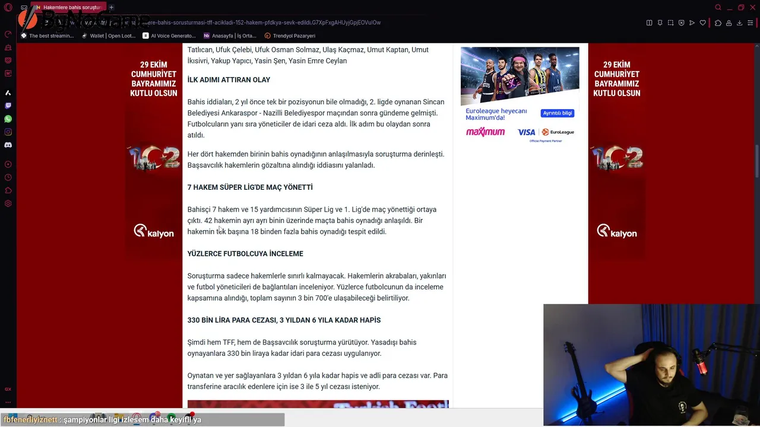Take a snapshot with the capture icon
Image resolution: width=760 pixels, height=427 pixels.
(x=670, y=23)
